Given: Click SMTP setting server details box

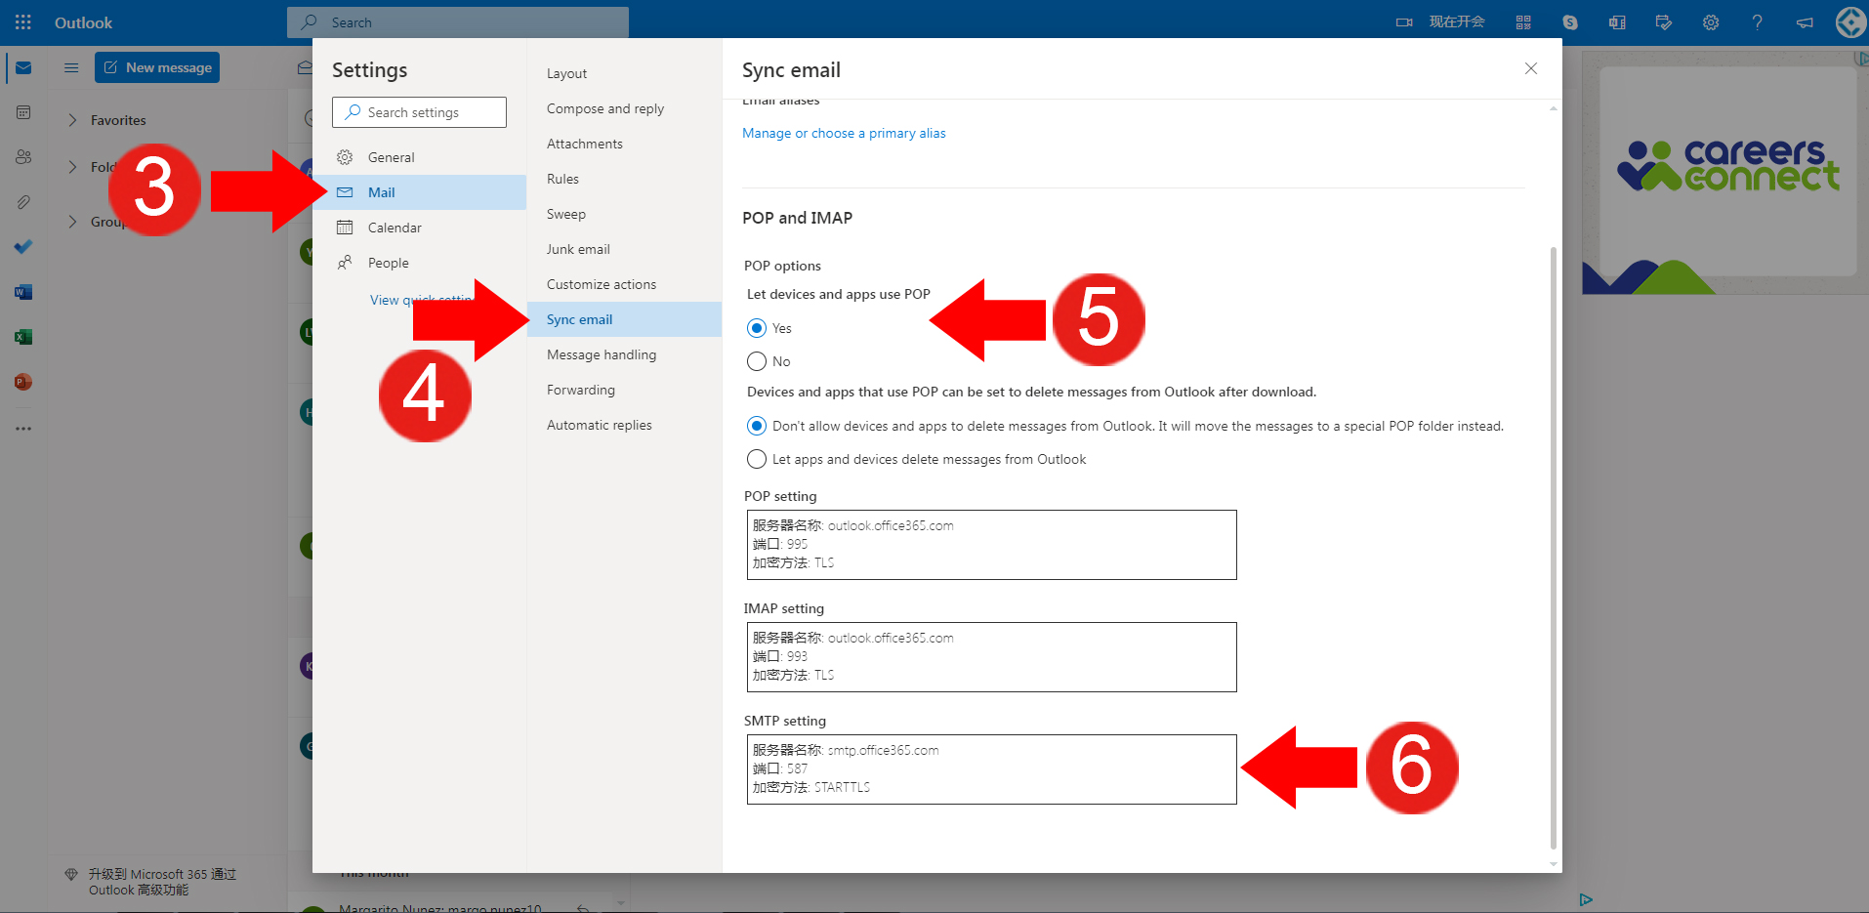Looking at the screenshot, I should pyautogui.click(x=991, y=769).
